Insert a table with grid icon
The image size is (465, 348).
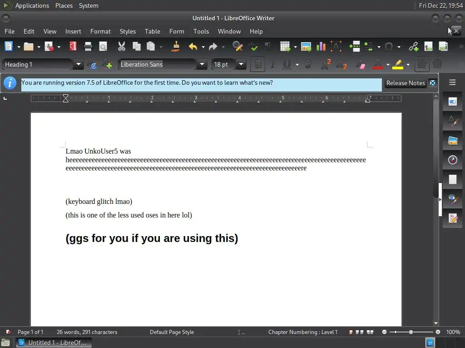(285, 47)
